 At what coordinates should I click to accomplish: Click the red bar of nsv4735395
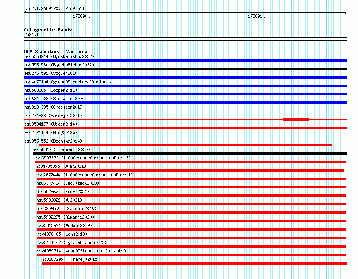click(190, 170)
